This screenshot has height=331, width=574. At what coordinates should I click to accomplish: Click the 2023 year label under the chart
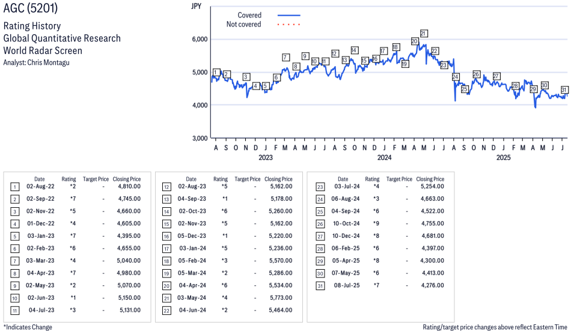(x=266, y=157)
